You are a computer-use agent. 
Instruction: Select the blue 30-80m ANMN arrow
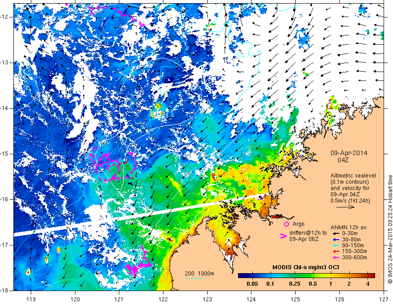coord(336,240)
